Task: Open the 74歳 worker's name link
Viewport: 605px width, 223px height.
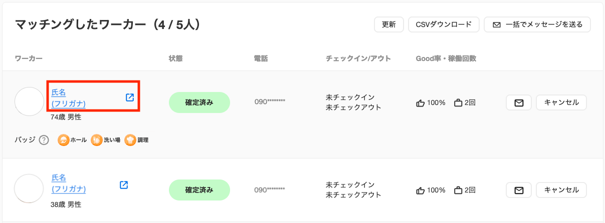Action: click(x=69, y=98)
